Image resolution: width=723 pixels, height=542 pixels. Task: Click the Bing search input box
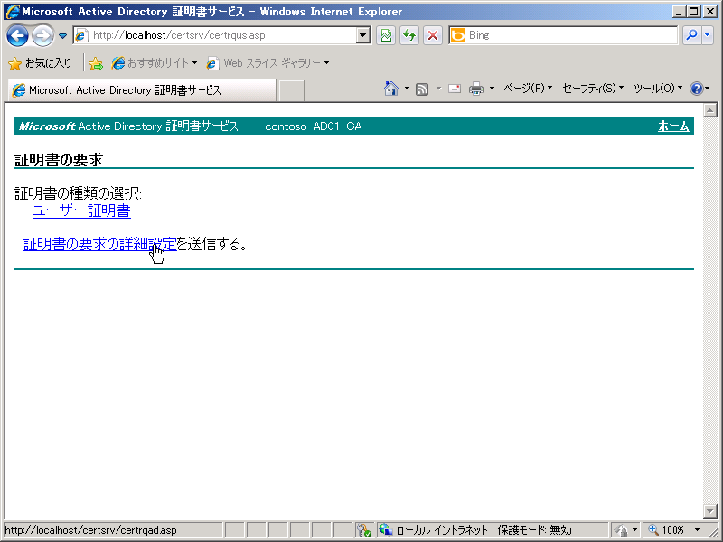(562, 35)
